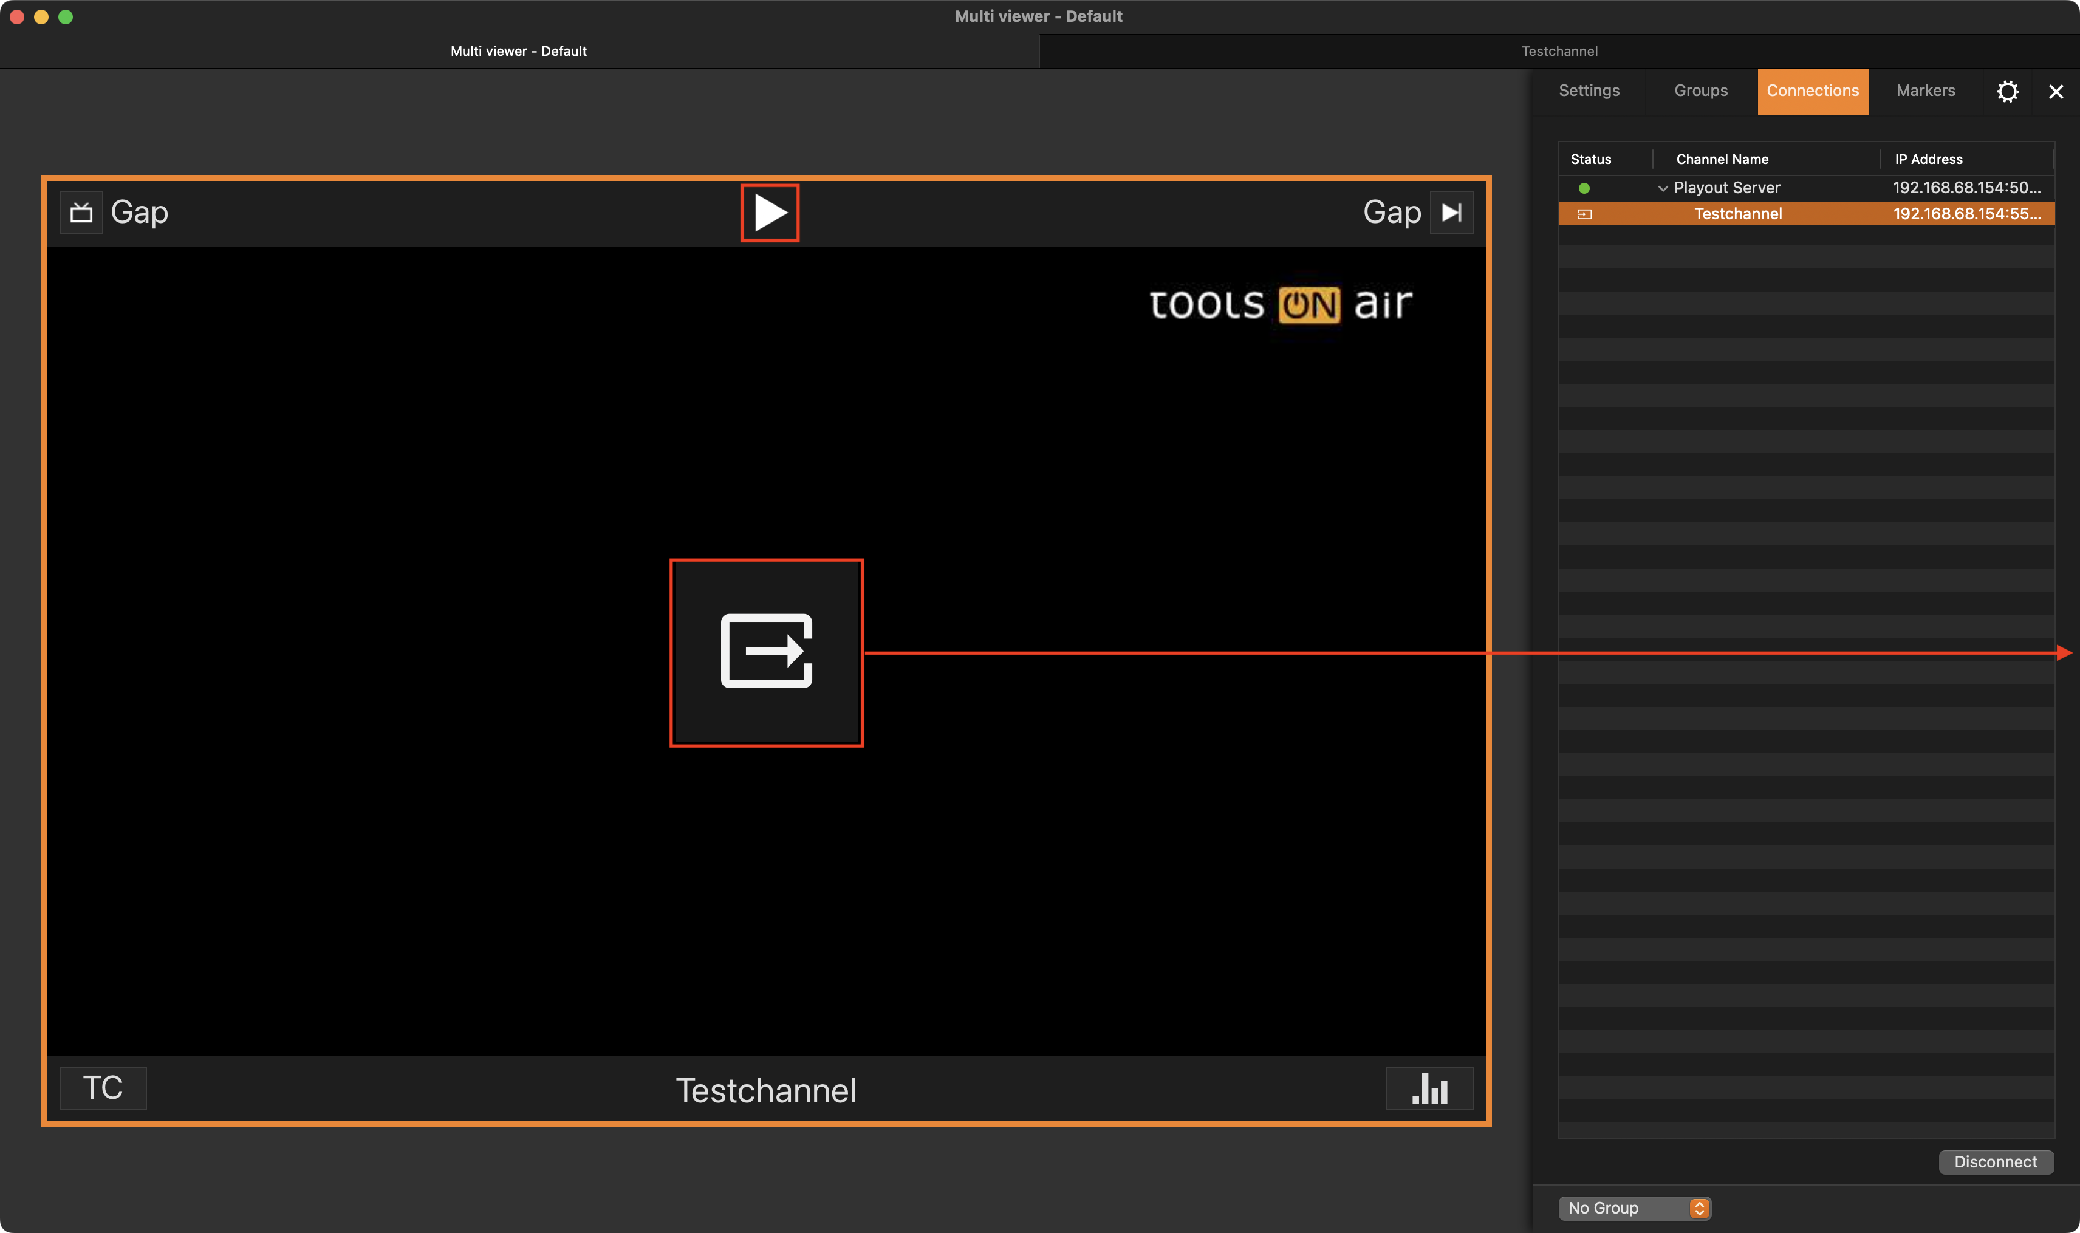Click the TV channel icon beside Gap

[x=81, y=213]
